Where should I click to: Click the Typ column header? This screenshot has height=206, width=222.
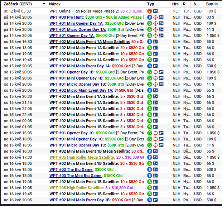157,4
